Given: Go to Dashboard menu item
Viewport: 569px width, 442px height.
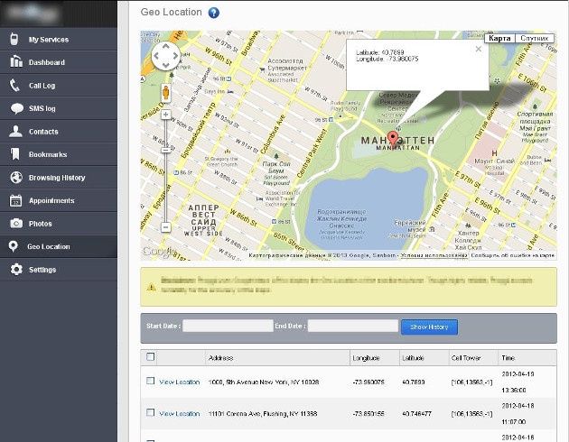Looking at the screenshot, I should tap(59, 62).
